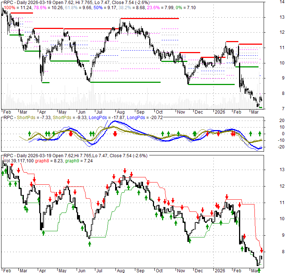The image size is (286, 273).
Task: Click the Sep label on the bottom chart's time axis
Action: tap(140, 271)
